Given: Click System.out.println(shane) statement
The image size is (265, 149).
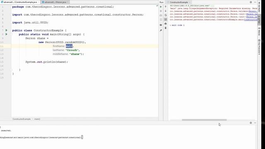Looking at the screenshot, I should [47, 62].
